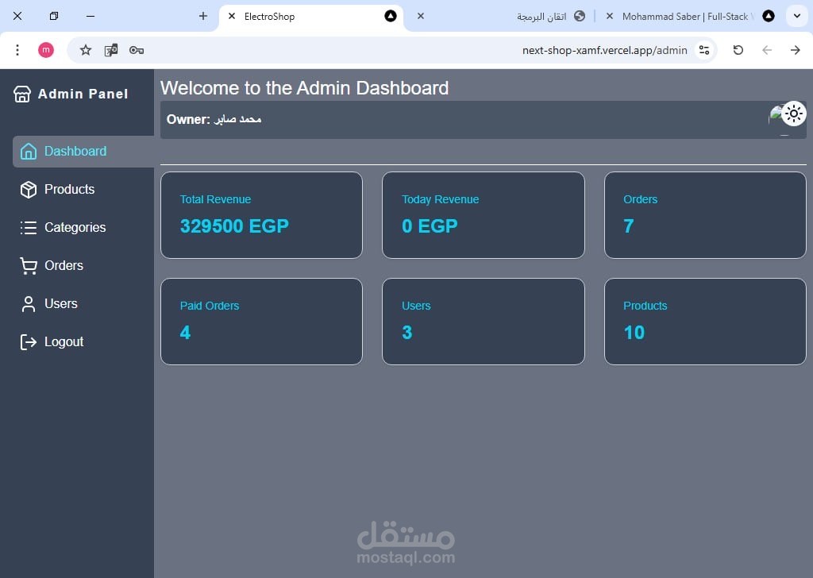Open Products in sidebar menu
This screenshot has height=578, width=813.
83,189
